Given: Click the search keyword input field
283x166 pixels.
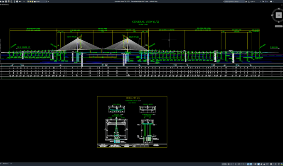Looking at the screenshot, I should 234,1.
